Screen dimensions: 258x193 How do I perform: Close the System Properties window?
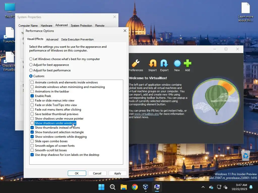point(115,17)
